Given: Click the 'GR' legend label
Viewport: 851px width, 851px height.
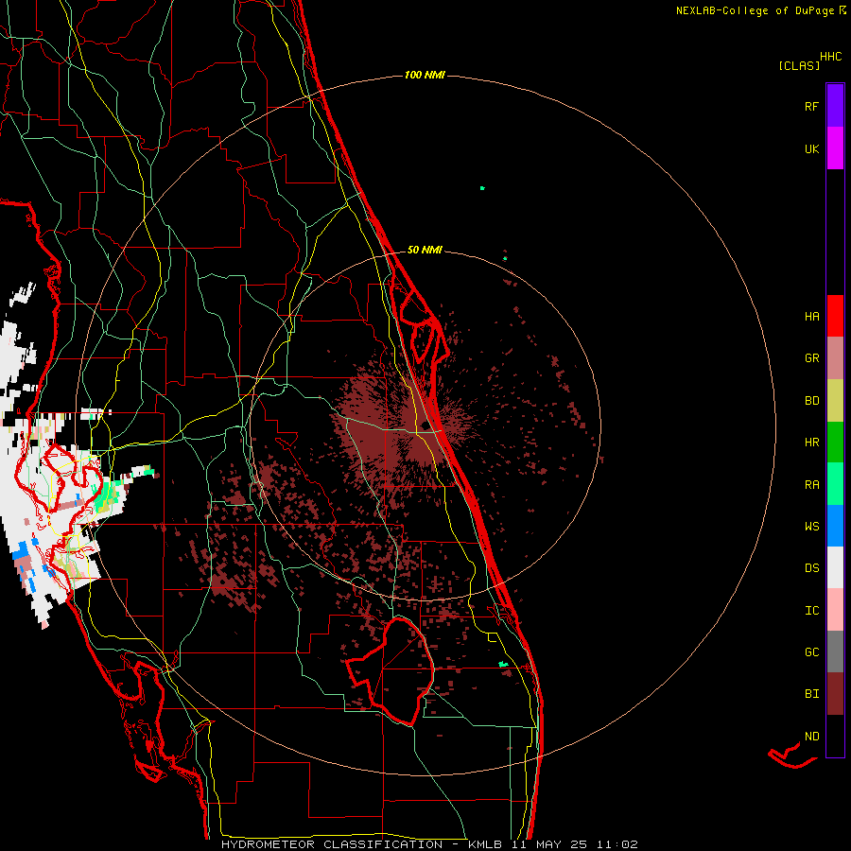Looking at the screenshot, I should pos(811,358).
